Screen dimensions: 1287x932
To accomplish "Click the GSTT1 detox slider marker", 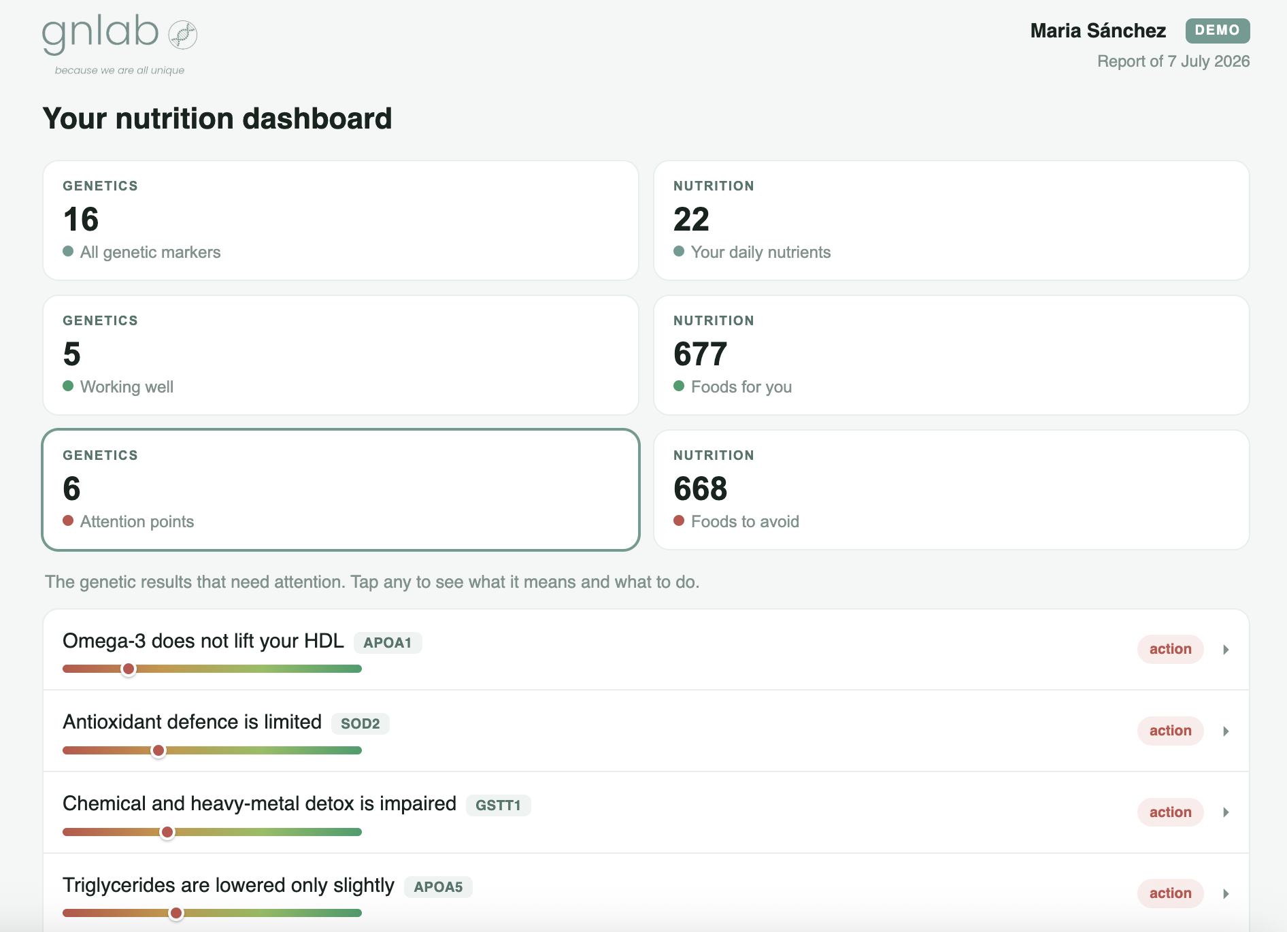I will click(x=167, y=832).
